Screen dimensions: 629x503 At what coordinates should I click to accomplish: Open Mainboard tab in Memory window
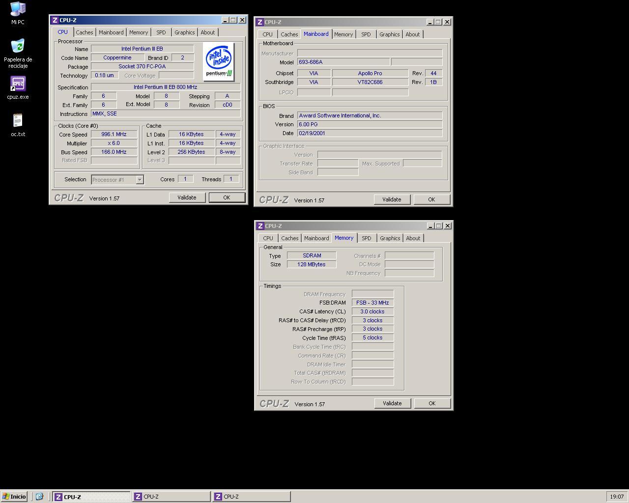(316, 238)
